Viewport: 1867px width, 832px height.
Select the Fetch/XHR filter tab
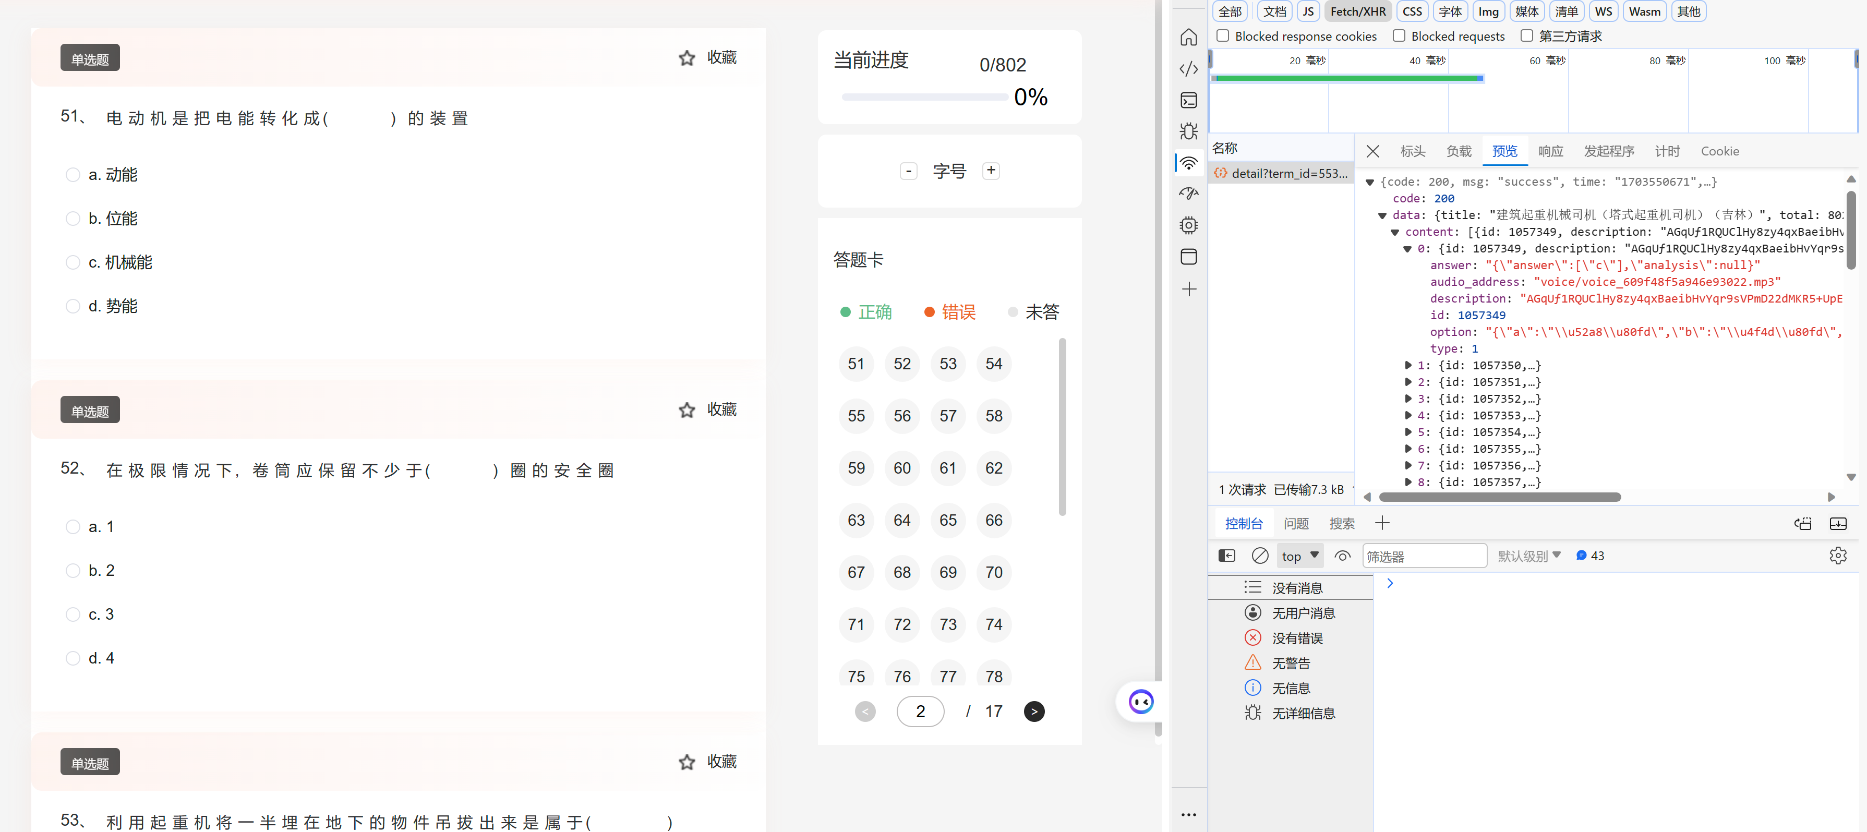point(1357,11)
